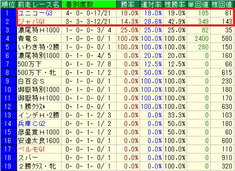This screenshot has height=171, width=235.
Task: Click rank number 19 cell
Action: 8,166
